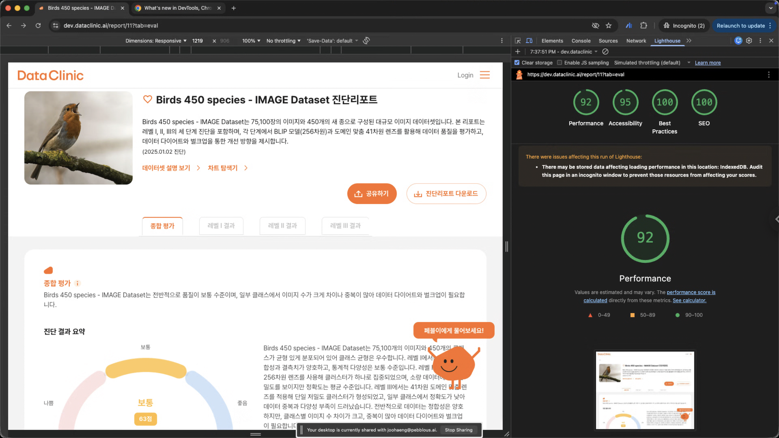Screen dimensions: 779x438
Task: Click the page thumbnail in the Lighthouse report
Action: [x=645, y=390]
